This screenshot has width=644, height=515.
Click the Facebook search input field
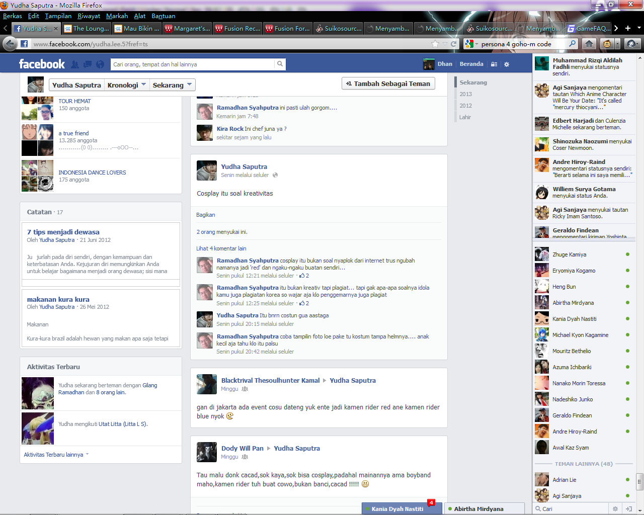tap(192, 64)
